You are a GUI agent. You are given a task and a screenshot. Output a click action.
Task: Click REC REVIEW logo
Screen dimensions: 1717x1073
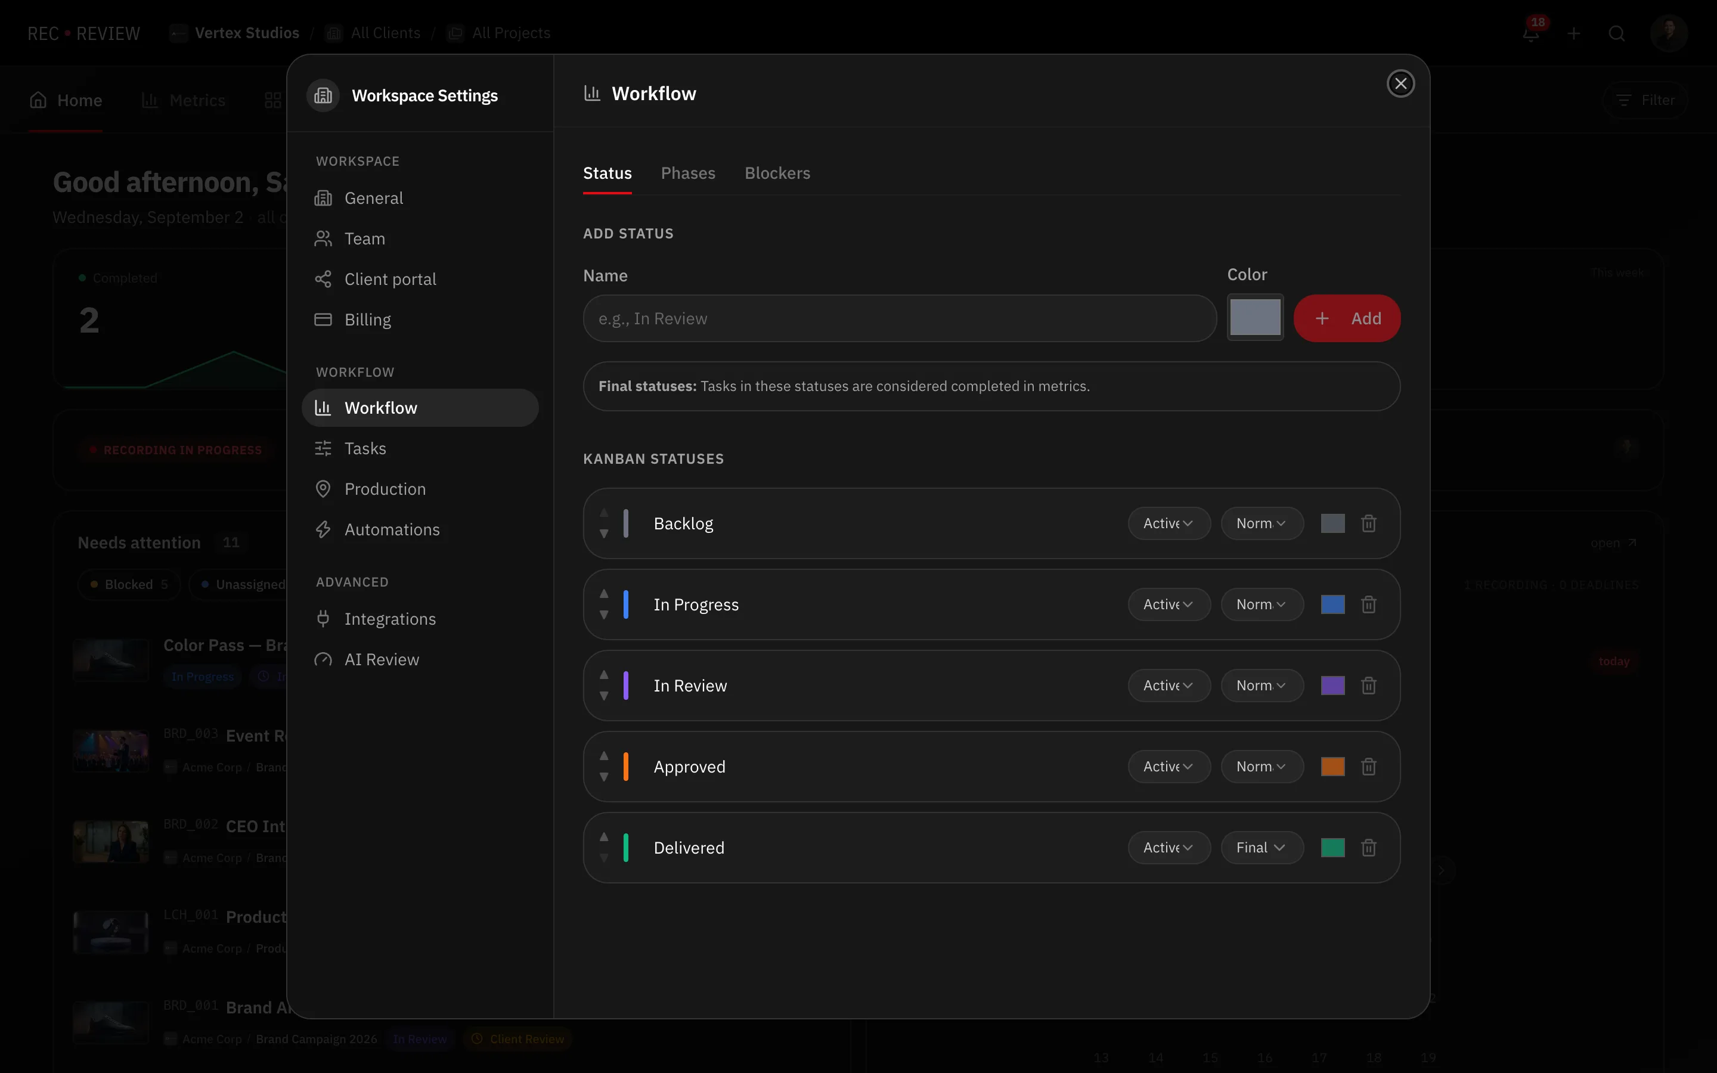[x=83, y=33]
